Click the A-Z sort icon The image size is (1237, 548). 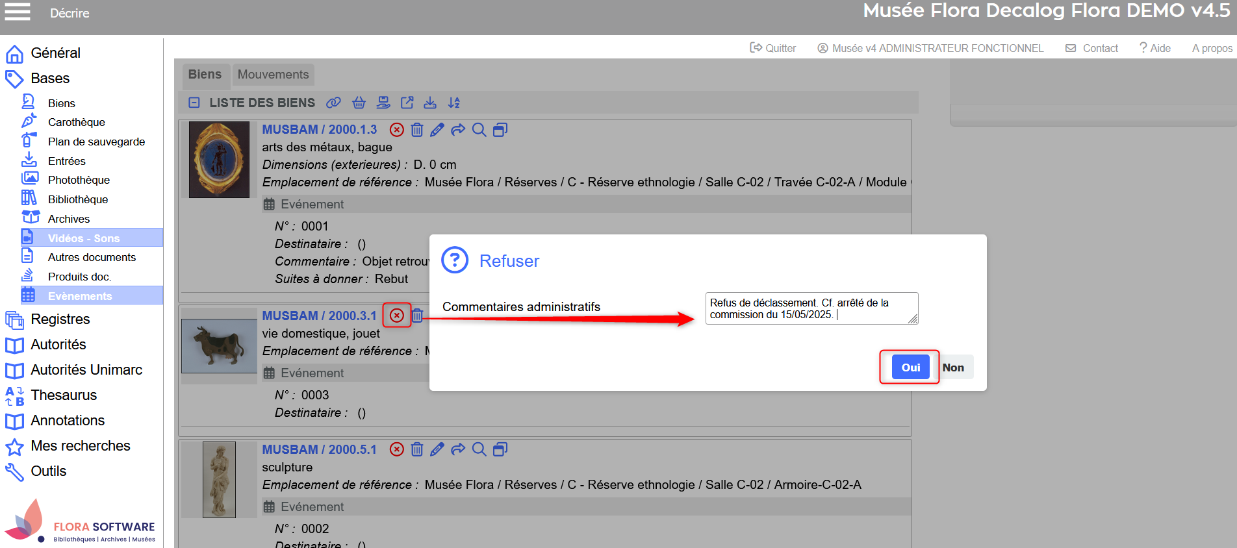(454, 103)
